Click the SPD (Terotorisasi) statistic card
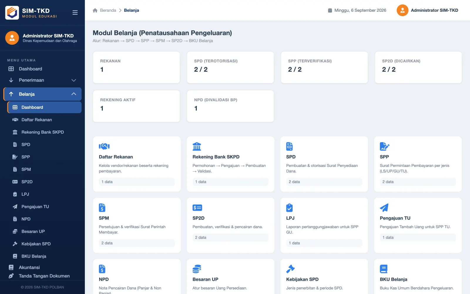The image size is (470, 294). coord(230,67)
